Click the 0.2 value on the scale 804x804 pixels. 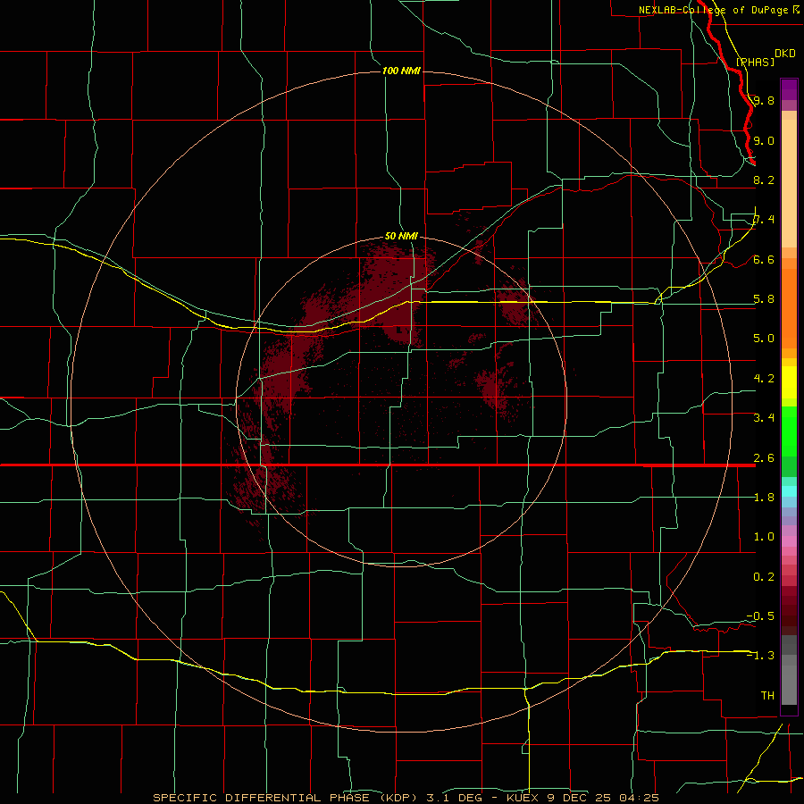[764, 577]
